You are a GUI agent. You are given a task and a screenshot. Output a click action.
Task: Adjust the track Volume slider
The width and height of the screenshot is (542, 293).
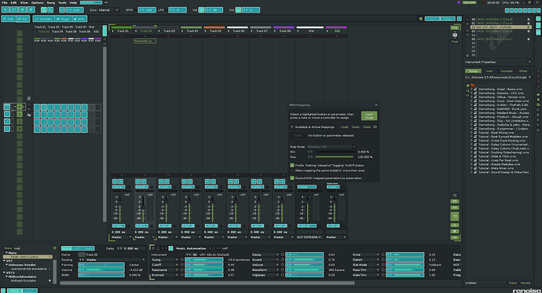[x=101, y=270]
